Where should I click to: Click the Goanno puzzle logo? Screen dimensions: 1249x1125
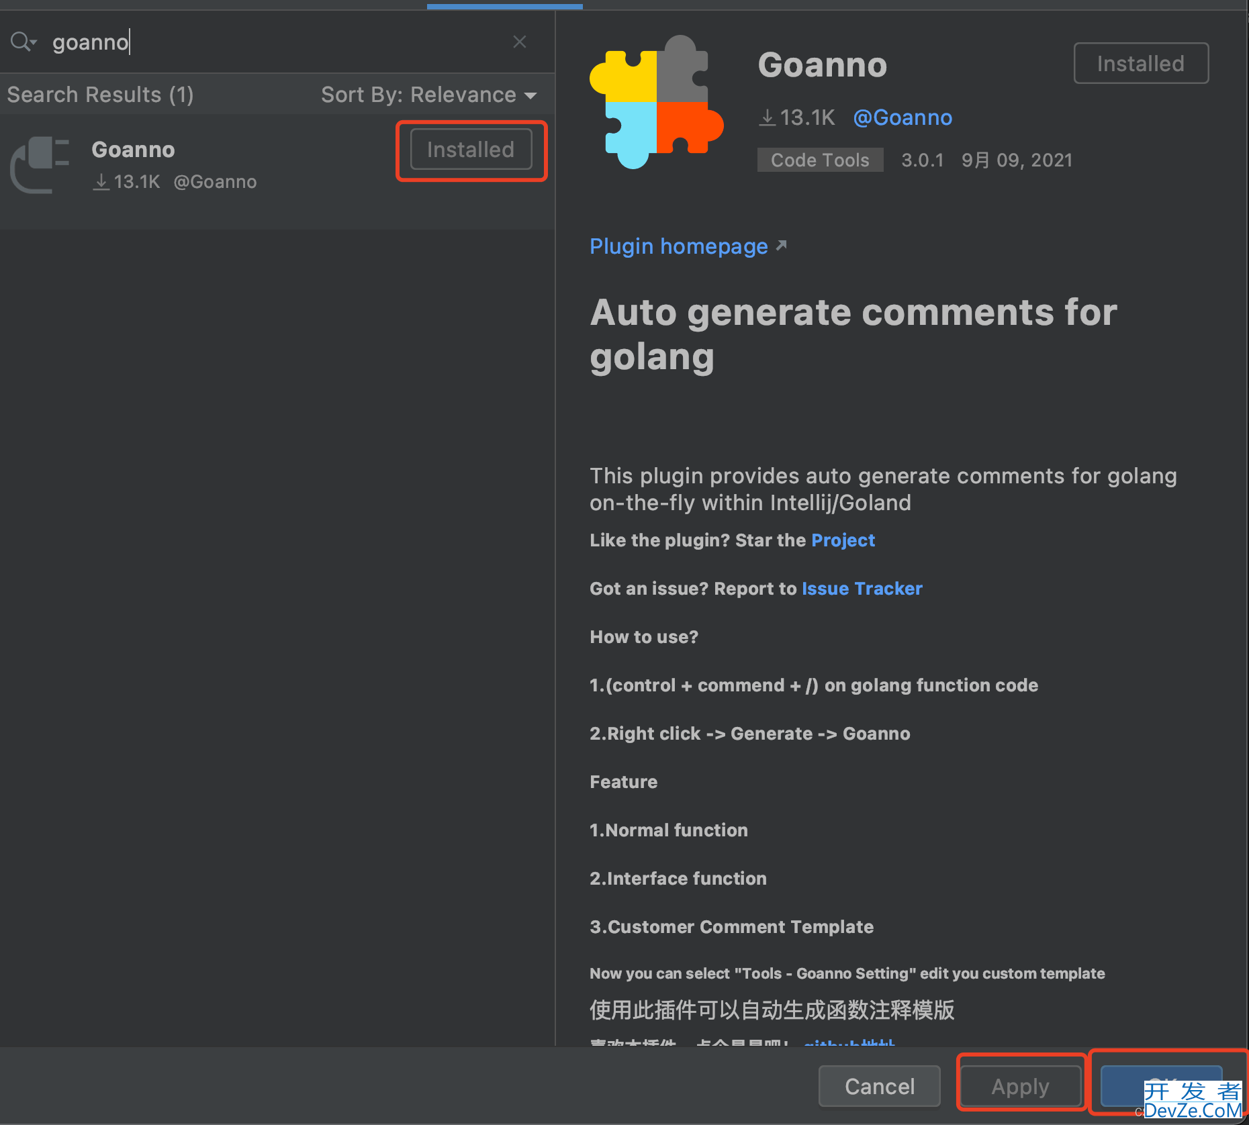click(656, 102)
